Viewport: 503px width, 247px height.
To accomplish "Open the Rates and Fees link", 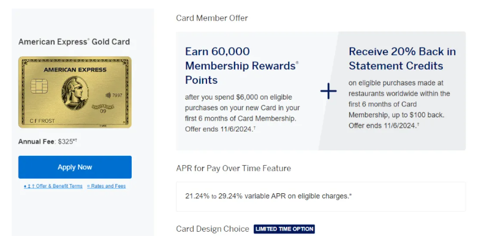I will pos(107,186).
